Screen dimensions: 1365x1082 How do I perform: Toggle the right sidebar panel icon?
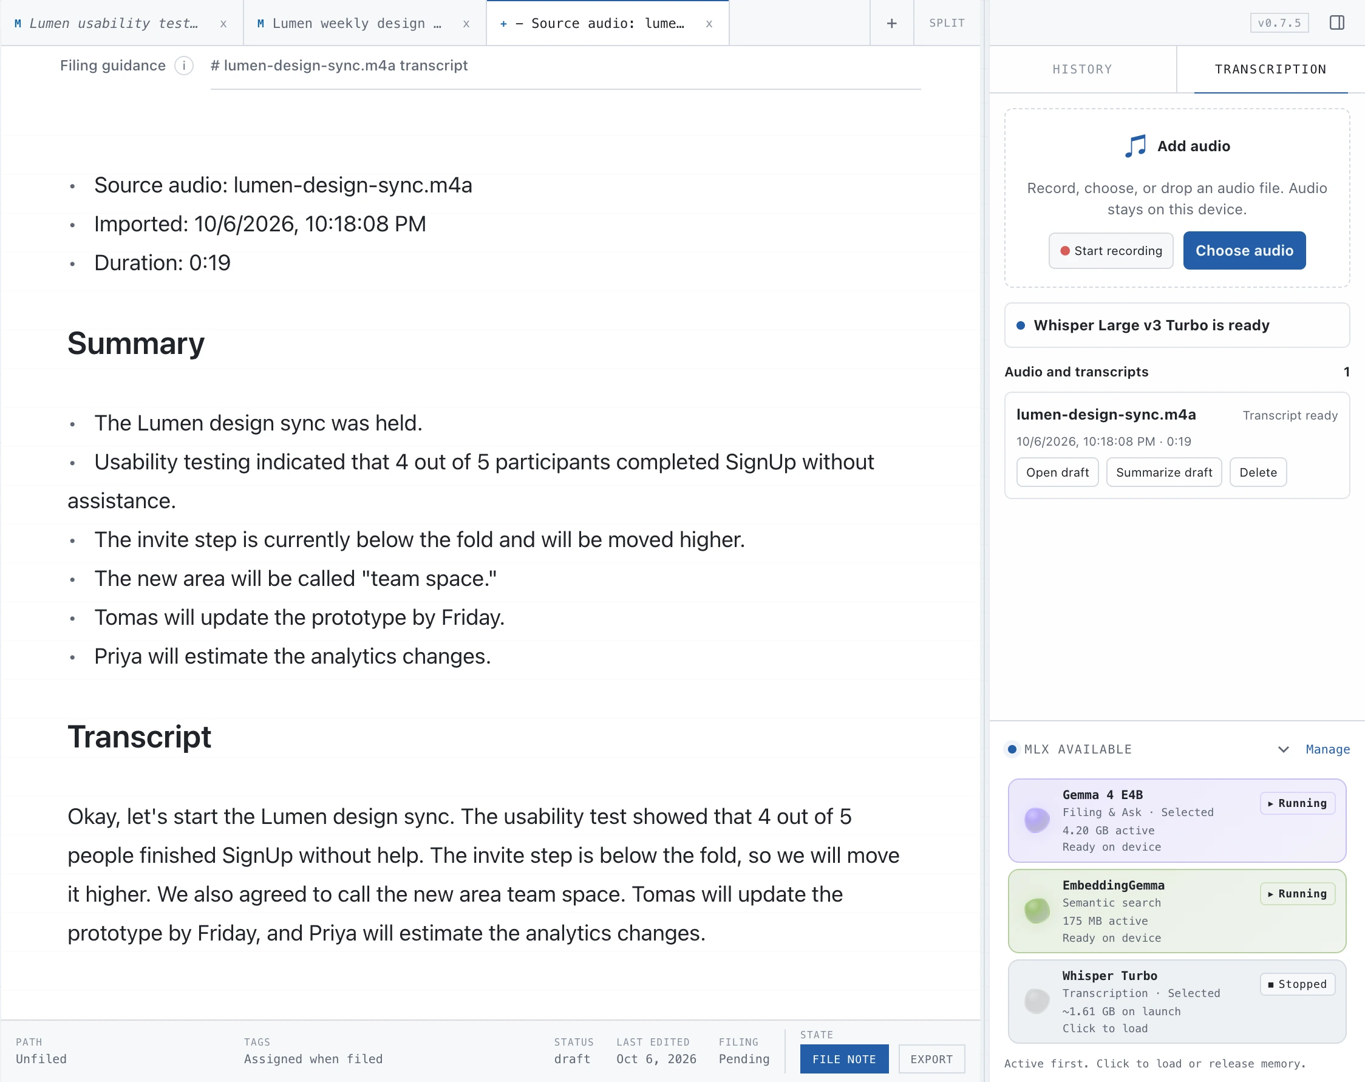[1336, 23]
